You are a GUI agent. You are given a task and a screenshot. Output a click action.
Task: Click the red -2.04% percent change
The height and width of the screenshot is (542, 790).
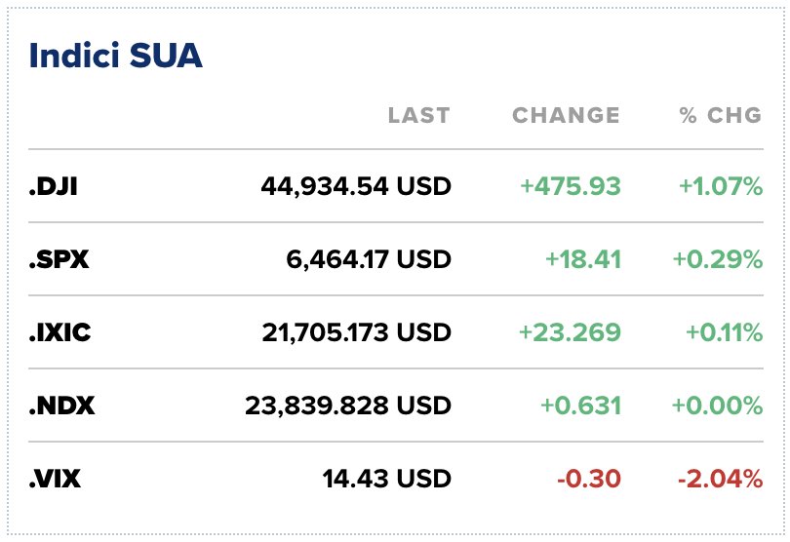coord(720,478)
